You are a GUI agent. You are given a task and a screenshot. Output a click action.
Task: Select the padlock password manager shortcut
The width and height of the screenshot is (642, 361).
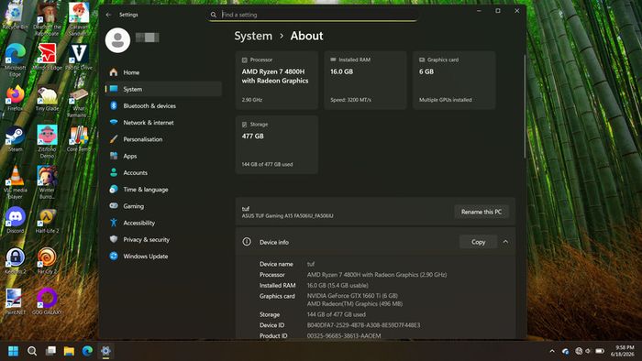pos(16,261)
